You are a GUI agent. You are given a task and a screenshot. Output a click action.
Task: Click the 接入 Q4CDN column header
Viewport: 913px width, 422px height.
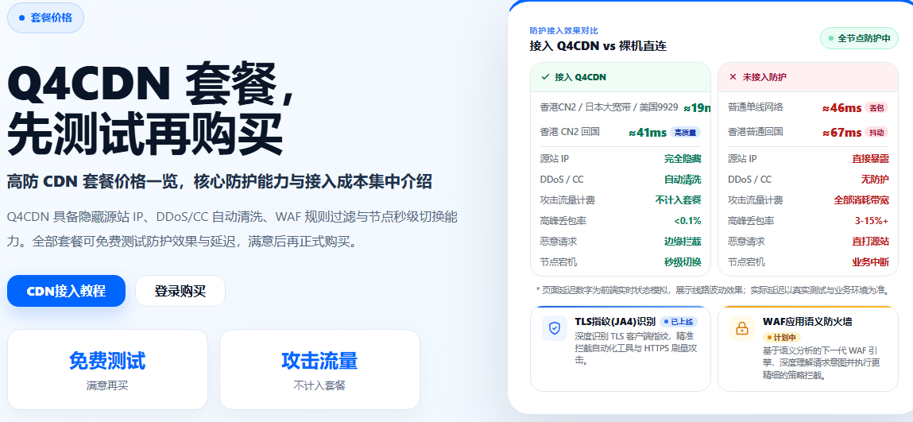coord(621,77)
